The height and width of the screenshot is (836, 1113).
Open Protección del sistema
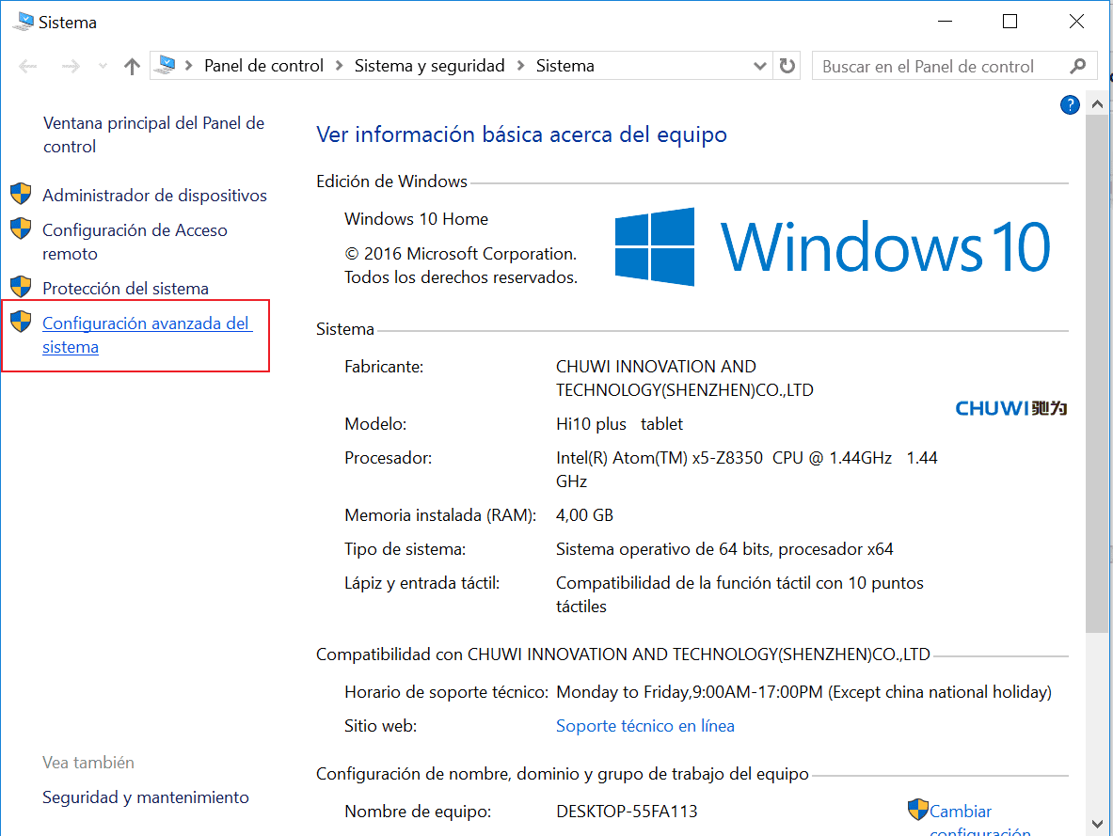(x=126, y=288)
